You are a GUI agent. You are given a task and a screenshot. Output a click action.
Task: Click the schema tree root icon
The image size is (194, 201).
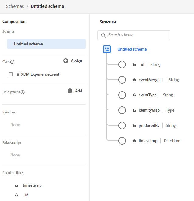(x=107, y=49)
